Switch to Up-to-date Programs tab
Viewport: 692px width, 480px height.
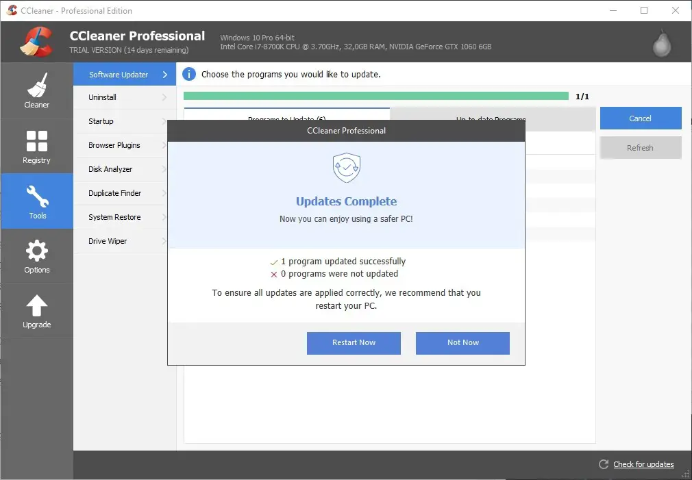coord(493,114)
